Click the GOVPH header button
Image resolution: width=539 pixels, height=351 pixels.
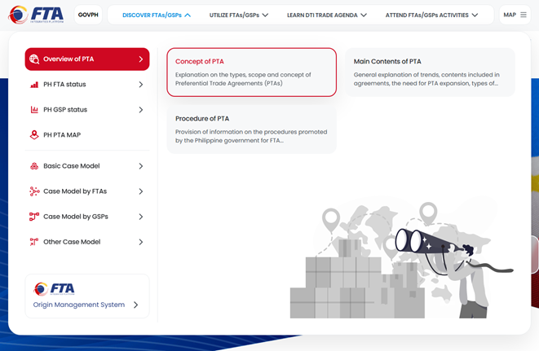click(88, 15)
